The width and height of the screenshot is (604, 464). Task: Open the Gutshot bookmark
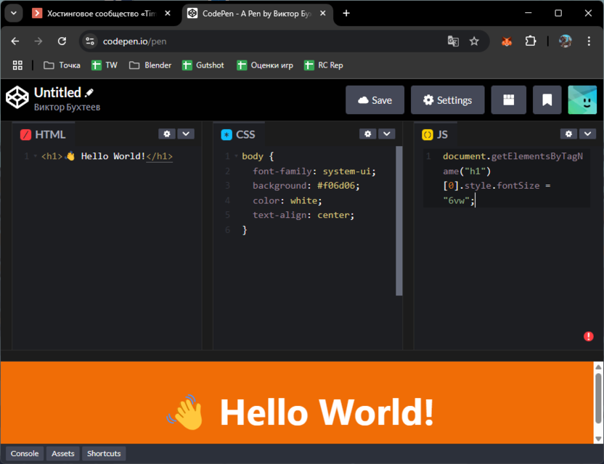point(203,65)
